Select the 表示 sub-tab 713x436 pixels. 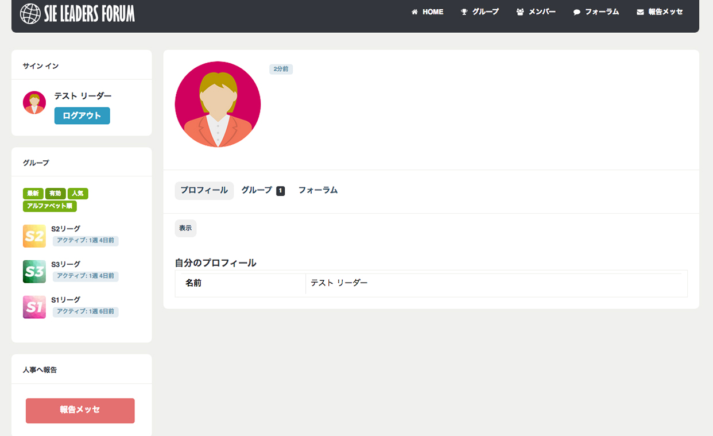(185, 228)
